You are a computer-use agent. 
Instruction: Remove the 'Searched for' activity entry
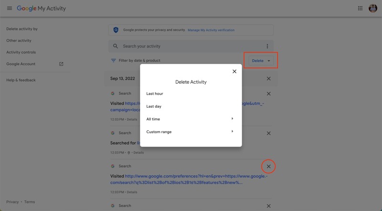coord(268,133)
